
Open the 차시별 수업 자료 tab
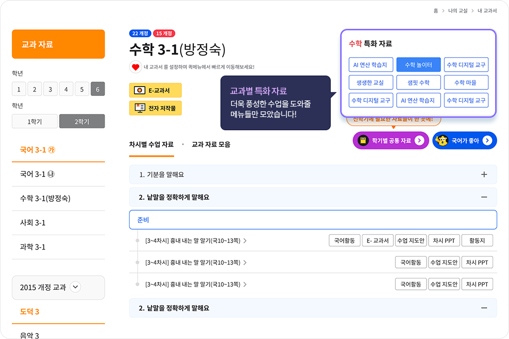(151, 144)
